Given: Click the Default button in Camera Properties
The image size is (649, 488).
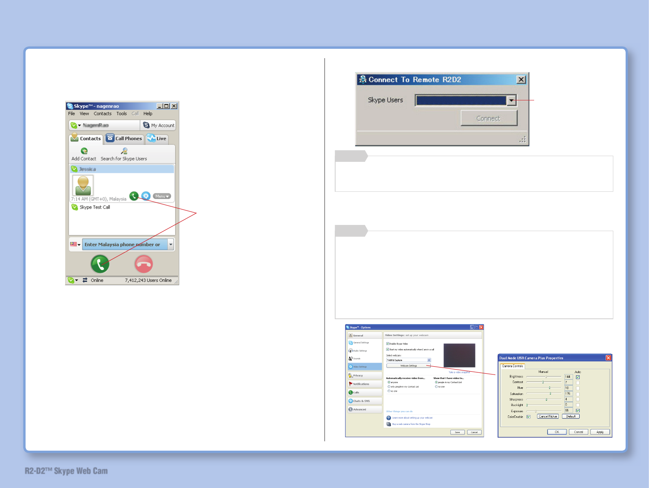Looking at the screenshot, I should (x=571, y=416).
